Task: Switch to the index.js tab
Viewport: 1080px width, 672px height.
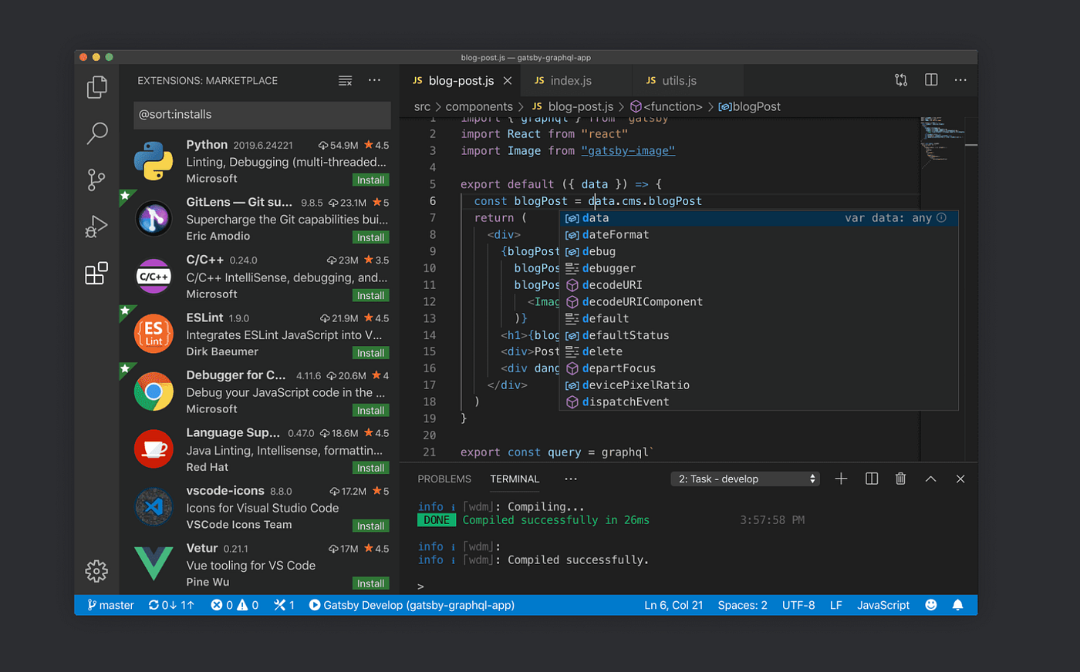Action: 565,79
